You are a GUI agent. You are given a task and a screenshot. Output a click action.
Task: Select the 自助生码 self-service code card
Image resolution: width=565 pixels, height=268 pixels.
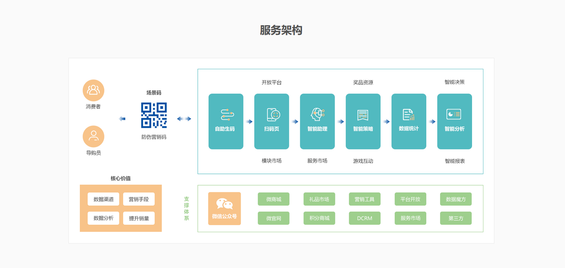(x=226, y=121)
